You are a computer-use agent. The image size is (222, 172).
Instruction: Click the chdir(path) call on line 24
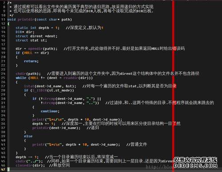click(28, 74)
